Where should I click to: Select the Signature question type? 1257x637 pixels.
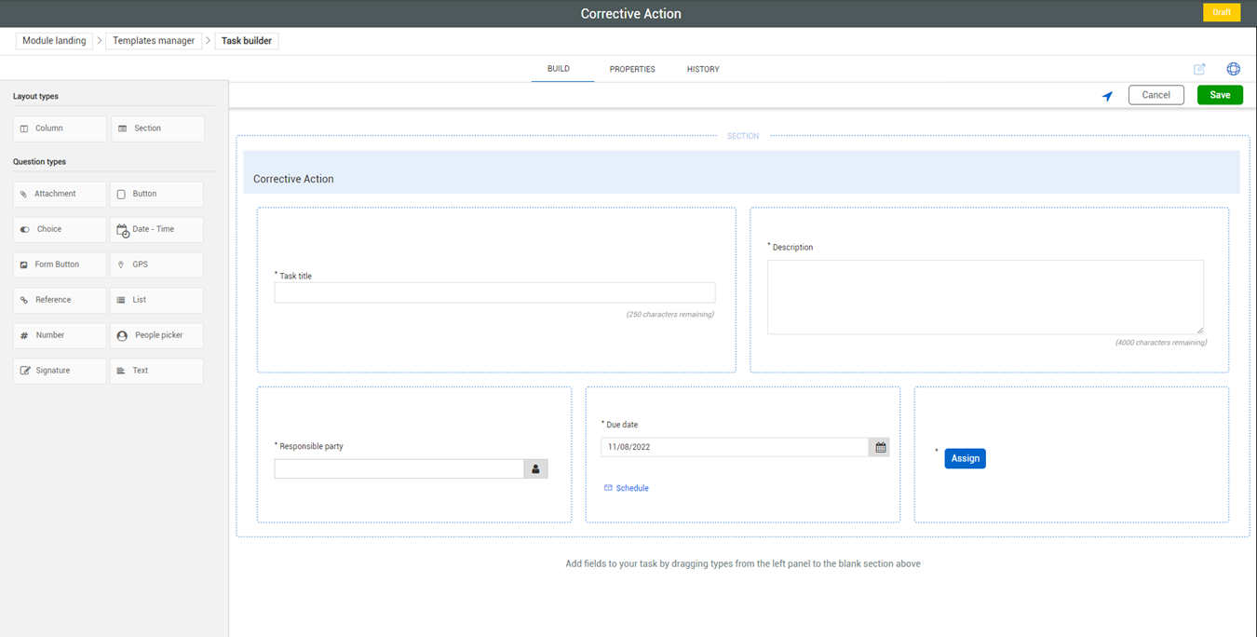[60, 371]
